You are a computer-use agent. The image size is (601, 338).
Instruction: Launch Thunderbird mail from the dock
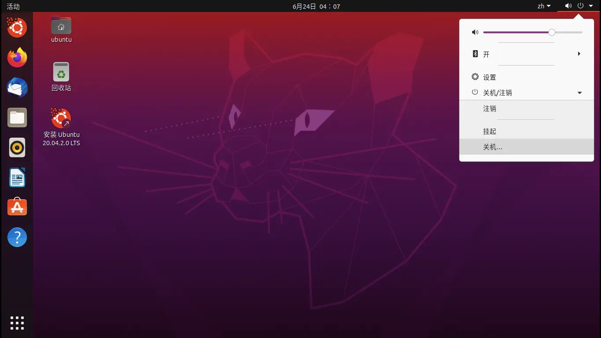click(17, 88)
